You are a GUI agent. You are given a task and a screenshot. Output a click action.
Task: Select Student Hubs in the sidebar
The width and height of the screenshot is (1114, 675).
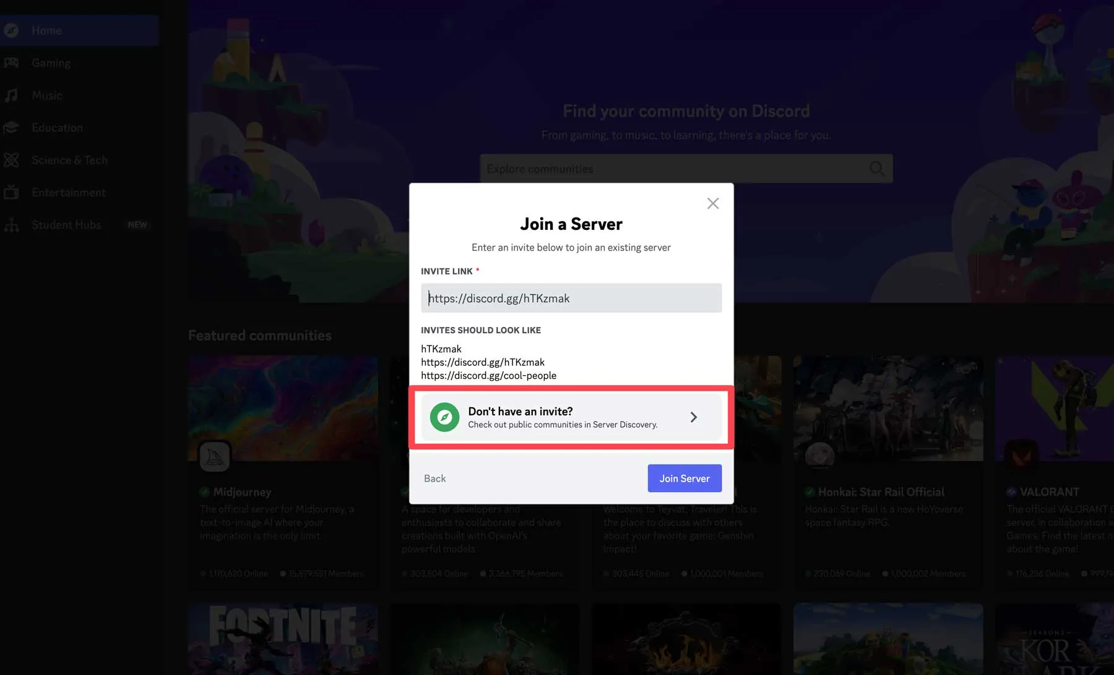pyautogui.click(x=66, y=225)
